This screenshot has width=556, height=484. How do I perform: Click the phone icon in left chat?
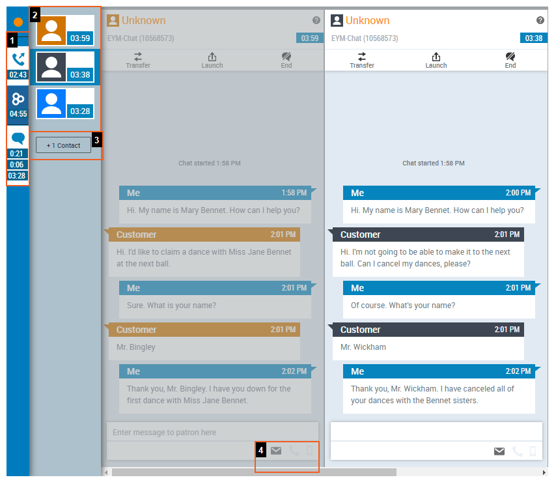(294, 451)
